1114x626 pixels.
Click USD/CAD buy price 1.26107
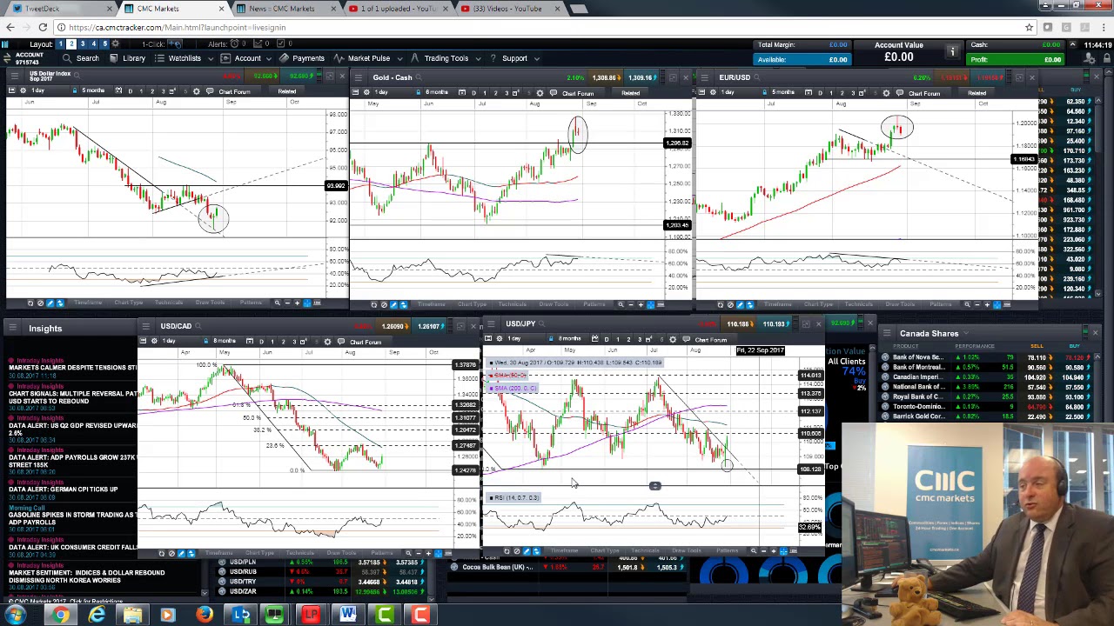[x=429, y=327]
